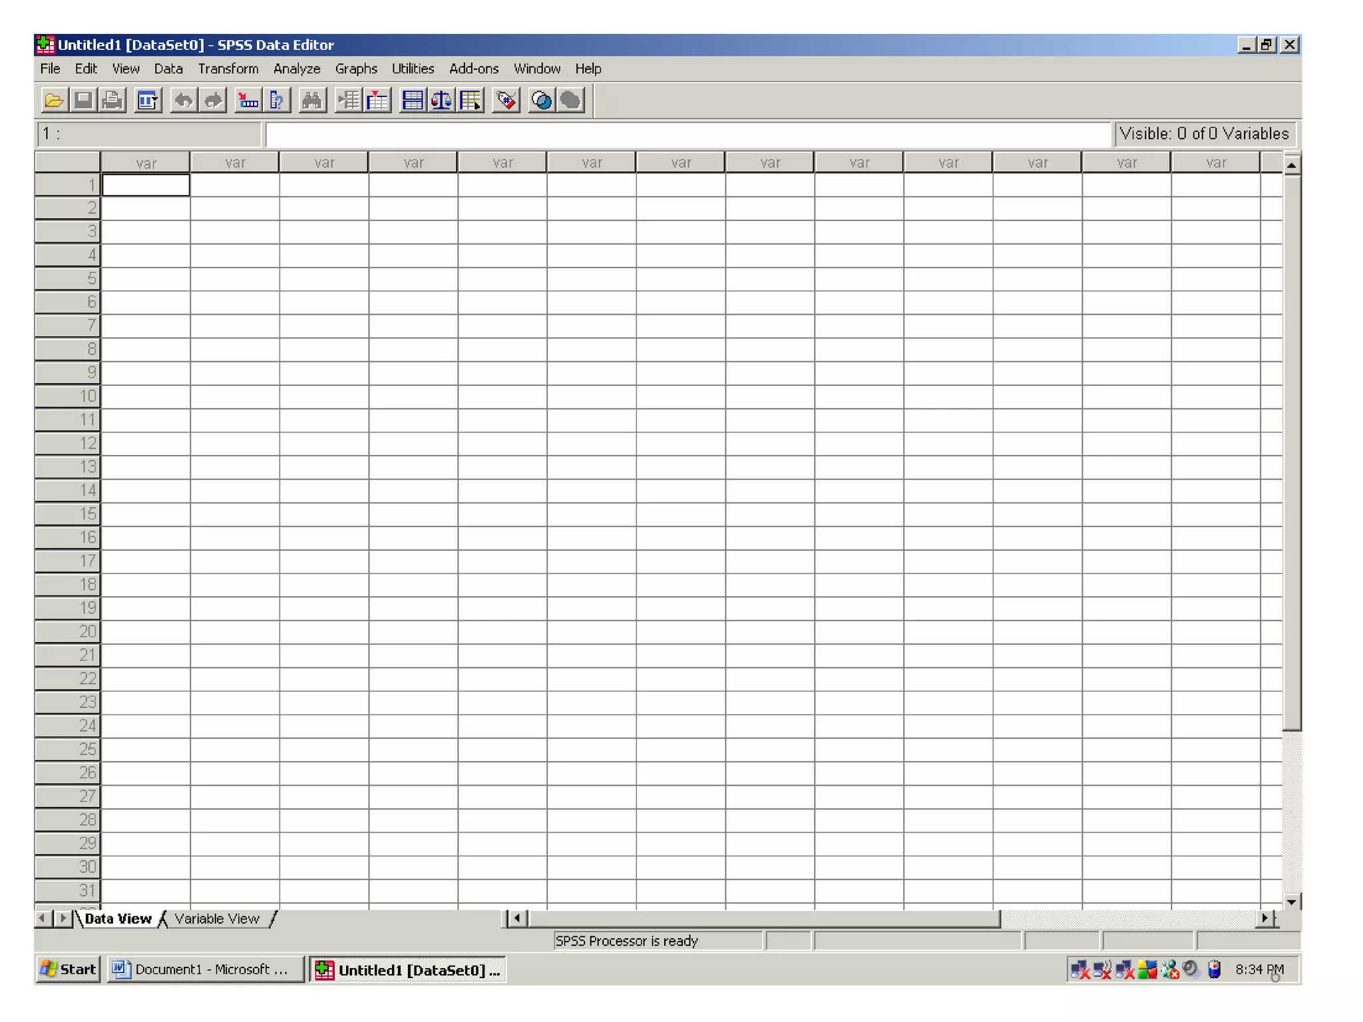Image resolution: width=1363 pixels, height=1022 pixels.
Task: Click the Split File icon
Action: point(412,101)
